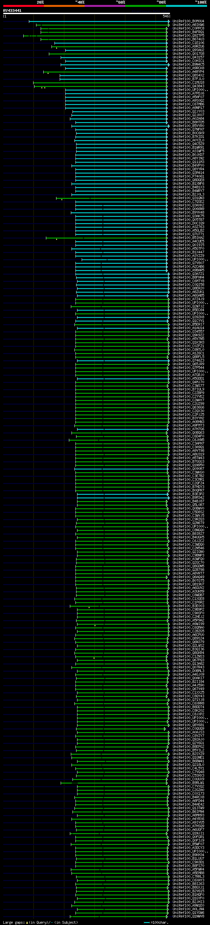Open hit UniRef100_A4RYP4
Screen dimensions: 210x925
(x=188, y=72)
